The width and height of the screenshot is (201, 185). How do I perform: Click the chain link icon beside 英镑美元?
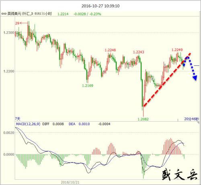[4, 14]
